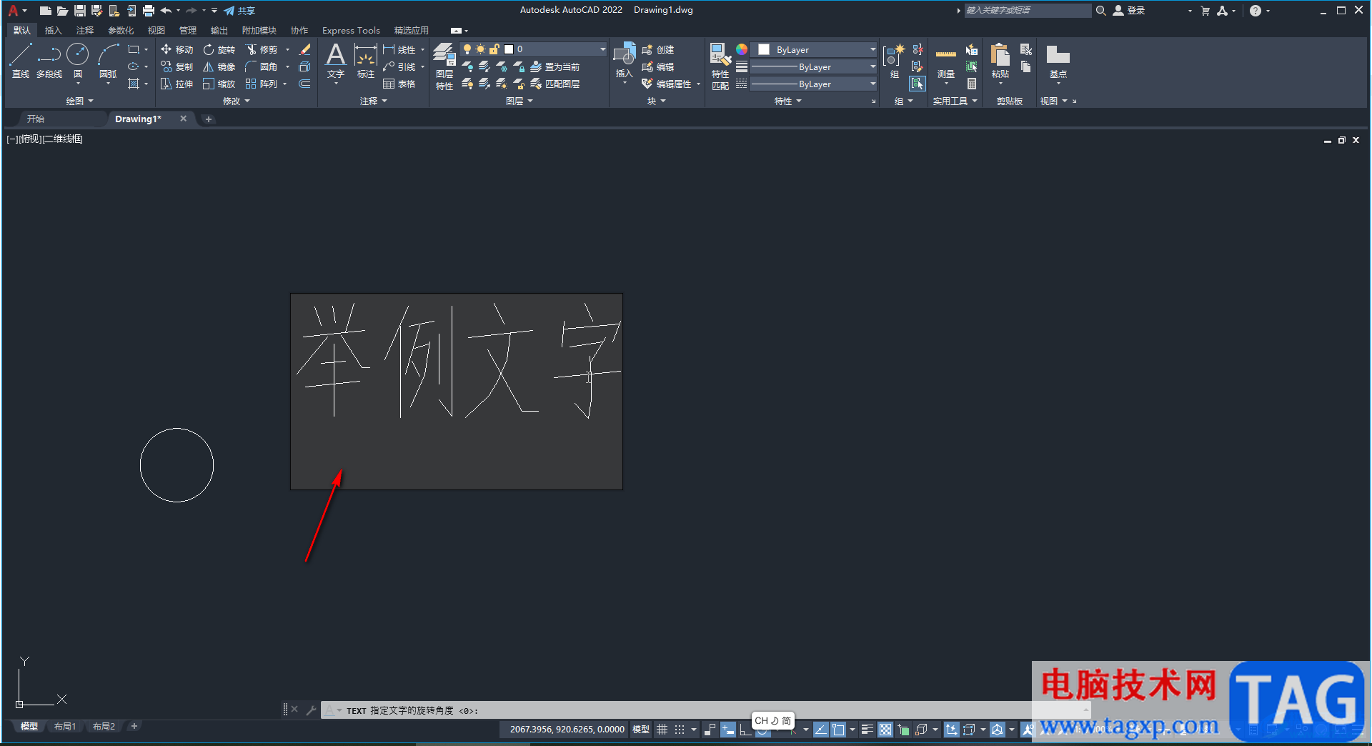Click the Rotate (旋转) tool
The height and width of the screenshot is (746, 1372).
pos(219,49)
